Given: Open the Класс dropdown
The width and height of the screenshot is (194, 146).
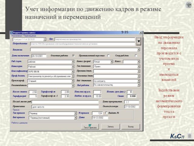Looking at the screenshot, I should (139, 61).
